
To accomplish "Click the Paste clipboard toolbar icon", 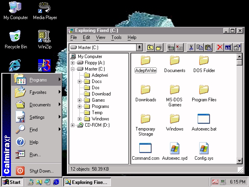I will [x=208, y=48].
